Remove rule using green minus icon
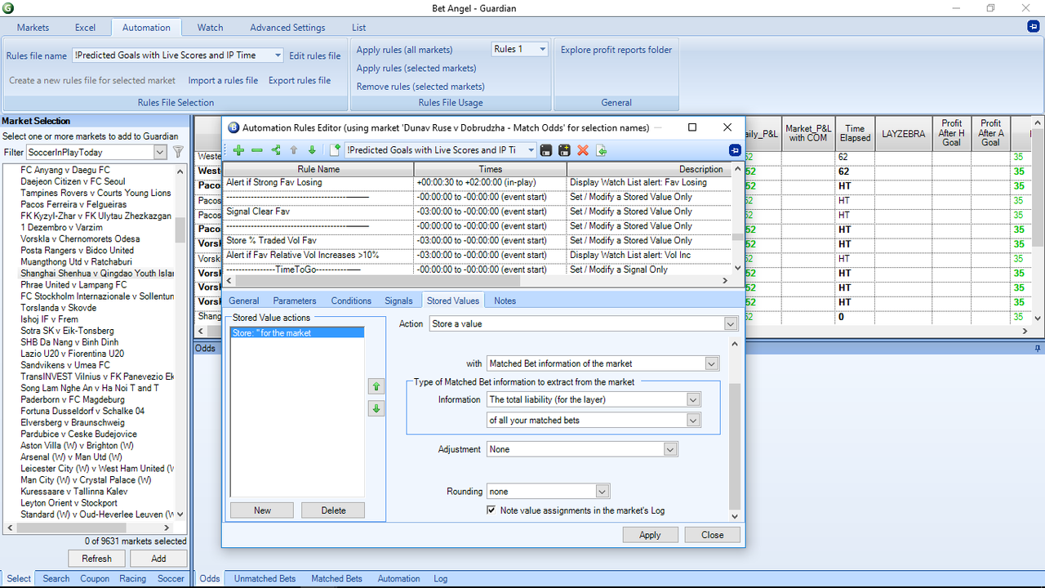This screenshot has width=1045, height=588. (256, 150)
